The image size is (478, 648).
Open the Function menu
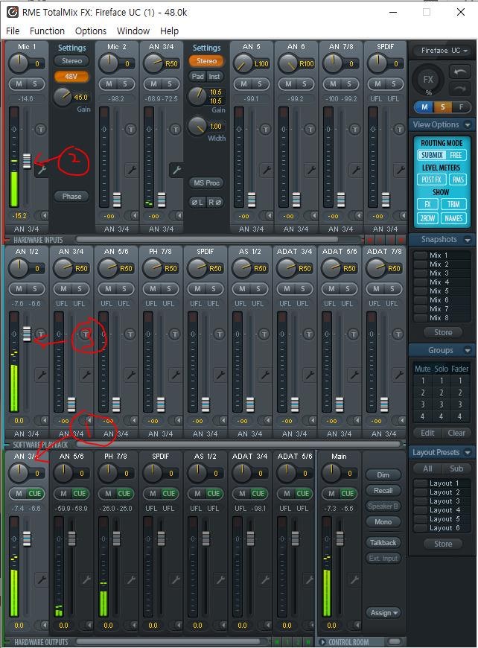click(47, 31)
